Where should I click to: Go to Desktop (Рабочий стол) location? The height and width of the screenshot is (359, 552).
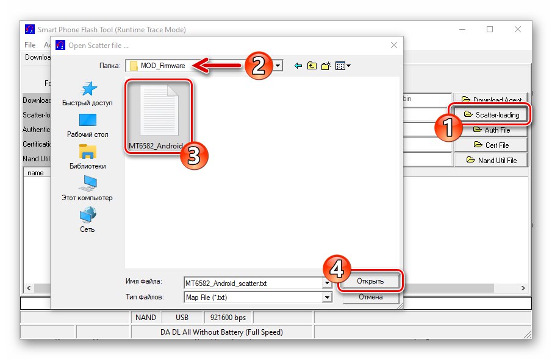pyautogui.click(x=87, y=125)
